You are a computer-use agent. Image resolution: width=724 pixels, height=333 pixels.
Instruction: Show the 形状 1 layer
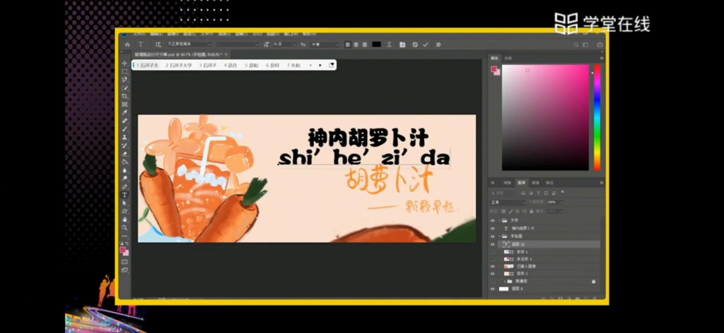coord(492,252)
